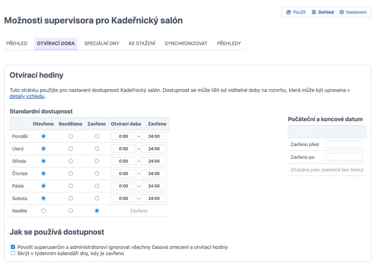Click the Středa closing time field
The image size is (374, 265).
(x=154, y=161)
